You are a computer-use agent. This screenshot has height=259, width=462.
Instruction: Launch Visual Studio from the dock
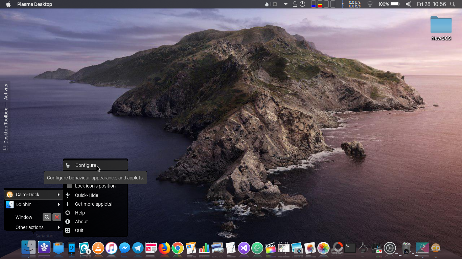point(244,248)
